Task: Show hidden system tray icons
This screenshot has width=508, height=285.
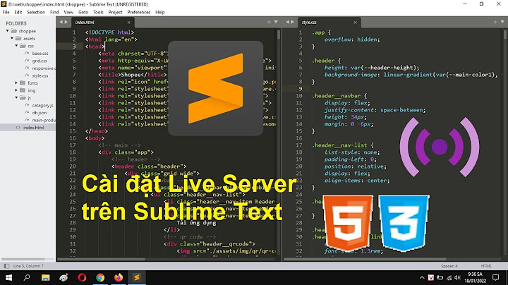Action: click(422, 277)
